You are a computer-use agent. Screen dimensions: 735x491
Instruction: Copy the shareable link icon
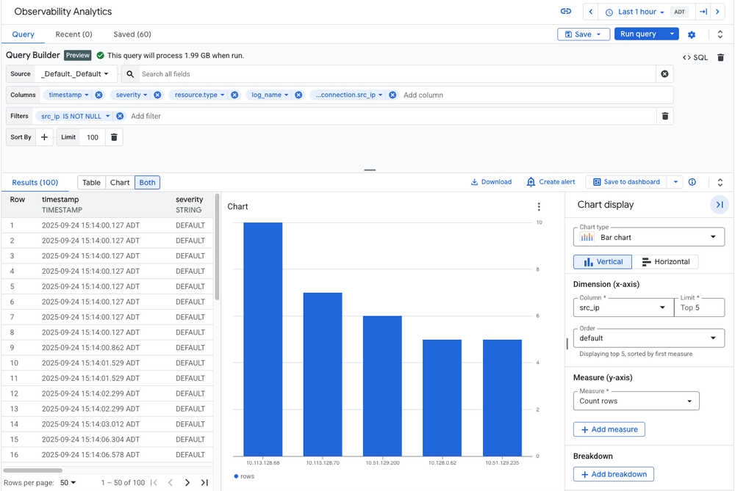tap(565, 11)
